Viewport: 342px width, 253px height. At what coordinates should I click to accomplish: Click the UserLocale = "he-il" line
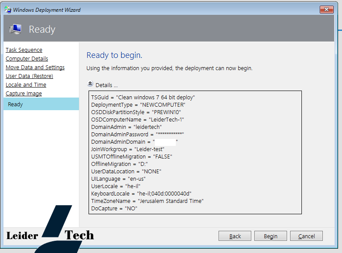point(116,186)
